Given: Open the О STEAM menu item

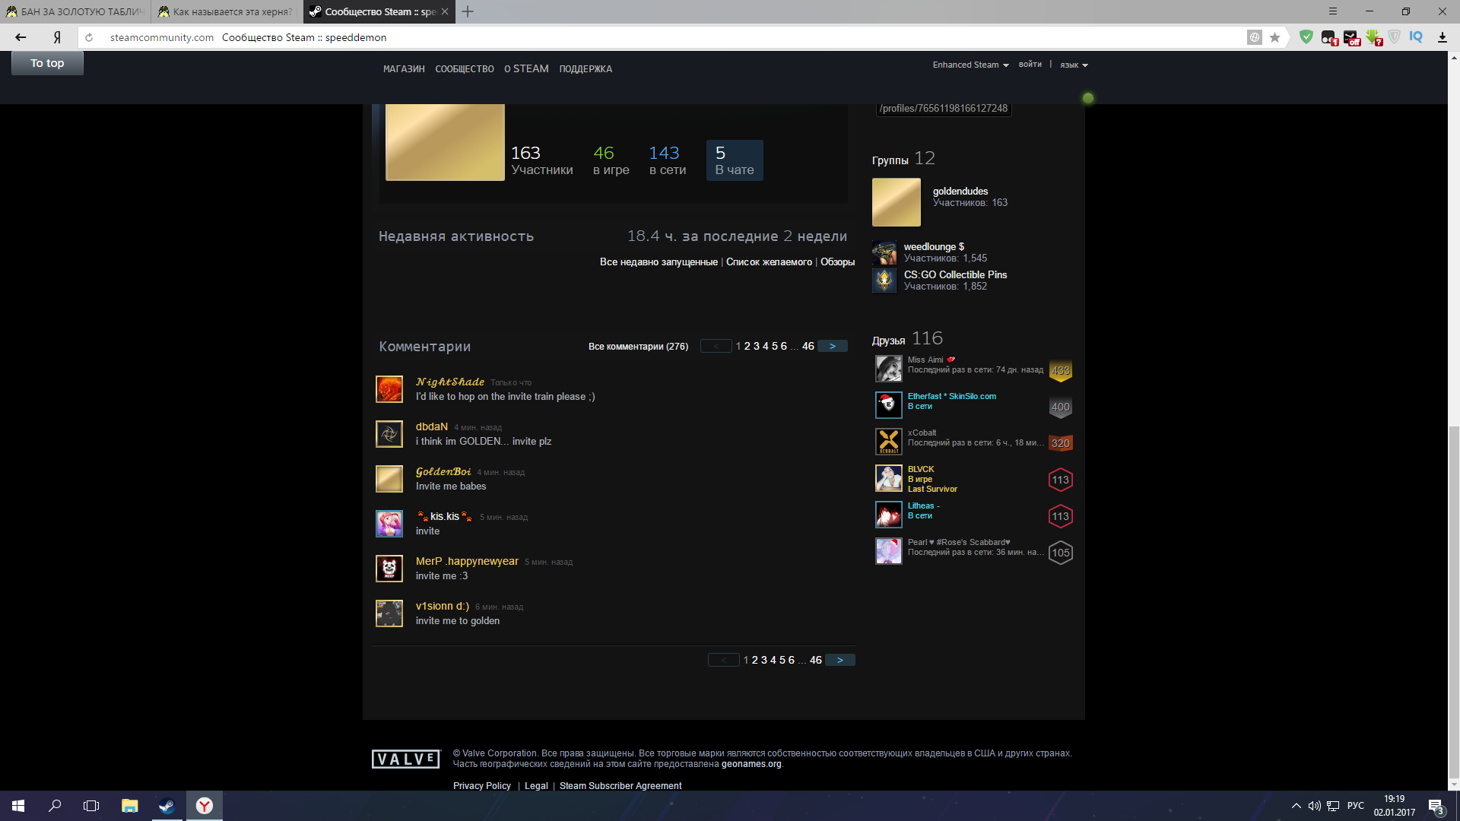Looking at the screenshot, I should click(526, 69).
